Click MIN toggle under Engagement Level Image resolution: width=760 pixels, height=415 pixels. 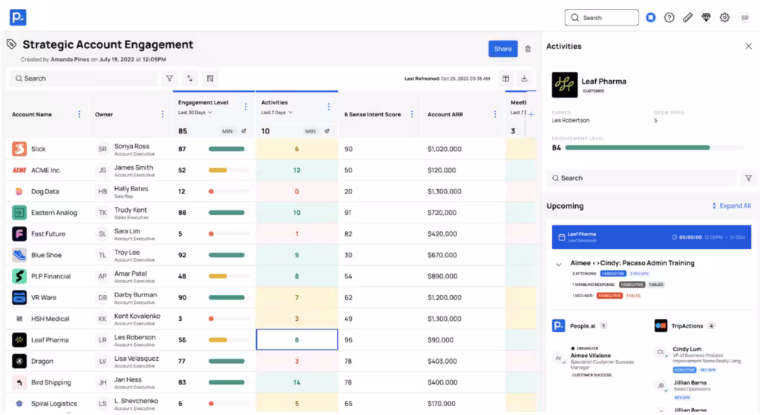coord(227,131)
